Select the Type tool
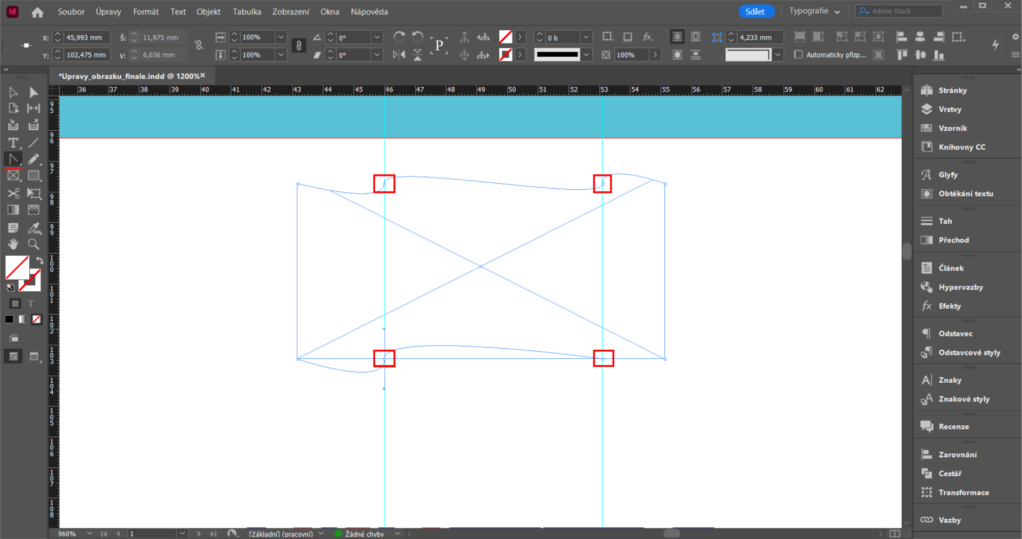This screenshot has width=1022, height=539. tap(13, 143)
